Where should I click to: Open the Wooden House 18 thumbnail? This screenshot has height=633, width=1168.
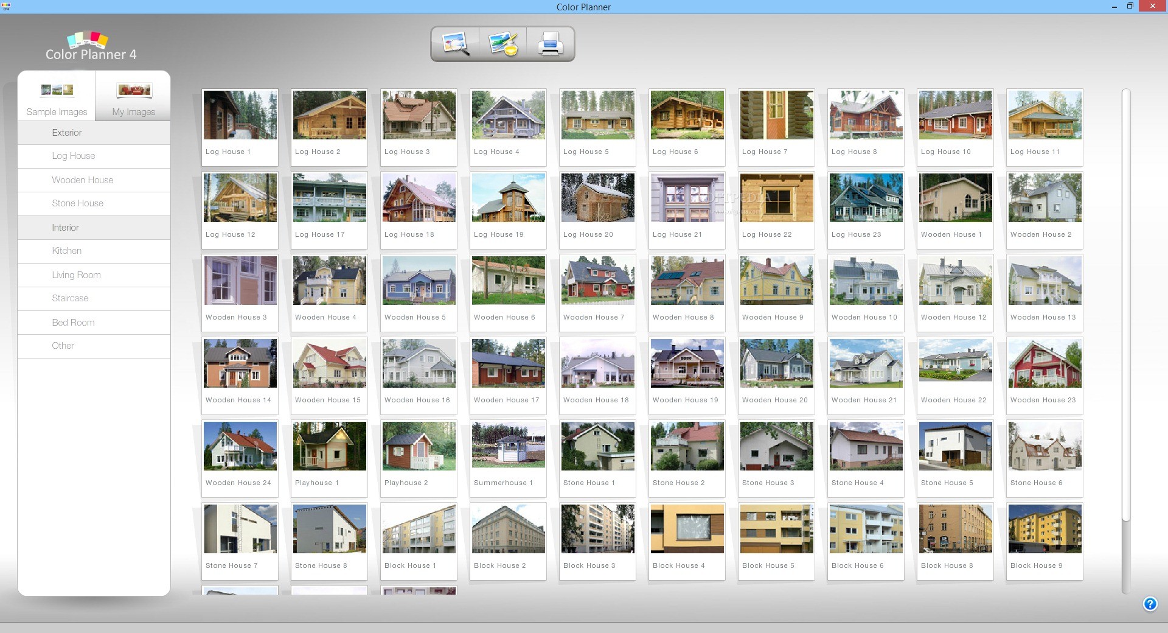point(598,376)
